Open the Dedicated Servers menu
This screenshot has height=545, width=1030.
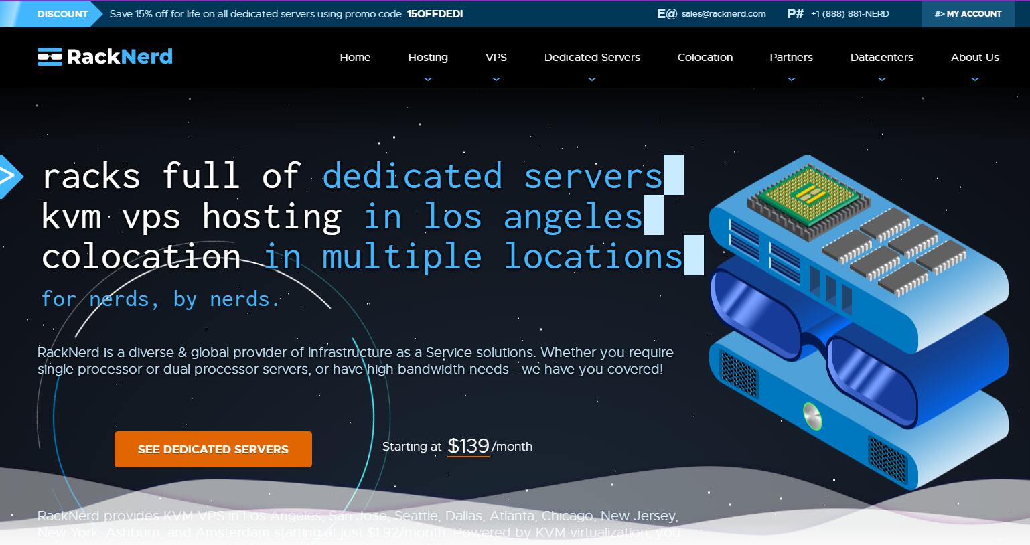point(592,58)
